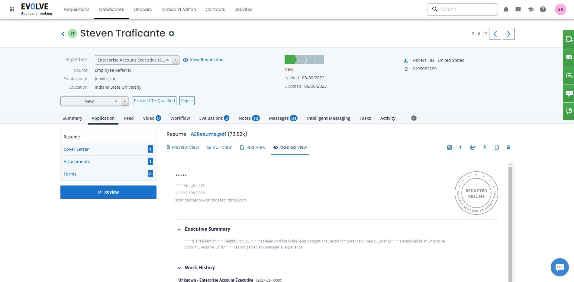Open the help question mark icon
This screenshot has height=282, width=574.
coord(543,9)
